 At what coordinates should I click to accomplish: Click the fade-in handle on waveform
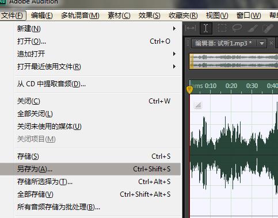point(198,105)
